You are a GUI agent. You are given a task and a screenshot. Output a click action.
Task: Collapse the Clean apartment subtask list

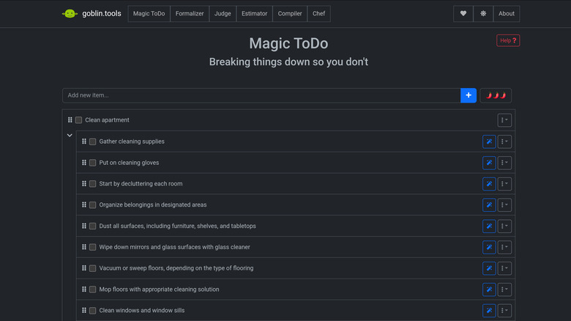70,136
